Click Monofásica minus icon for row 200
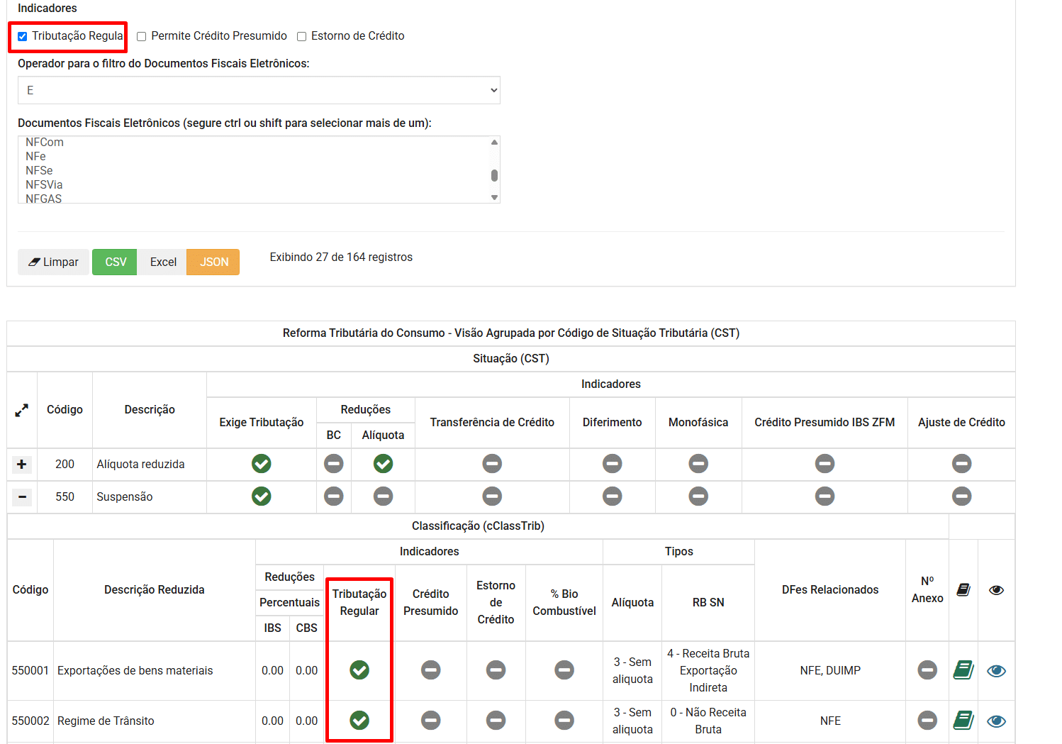The height and width of the screenshot is (744, 1062). [x=698, y=464]
